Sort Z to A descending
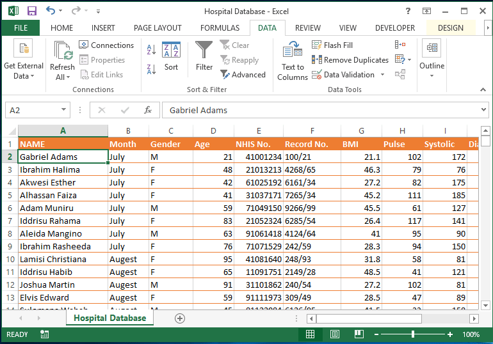This screenshot has height=344, width=493. (x=151, y=69)
